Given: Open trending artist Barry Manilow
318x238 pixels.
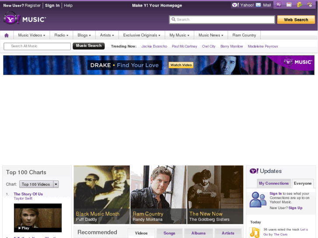Looking at the screenshot, I should [x=231, y=46].
